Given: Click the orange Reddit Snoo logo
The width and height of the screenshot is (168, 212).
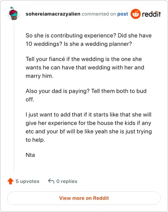Looking at the screenshot, I should (136, 14).
